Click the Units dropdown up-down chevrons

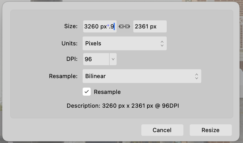pyautogui.click(x=162, y=44)
